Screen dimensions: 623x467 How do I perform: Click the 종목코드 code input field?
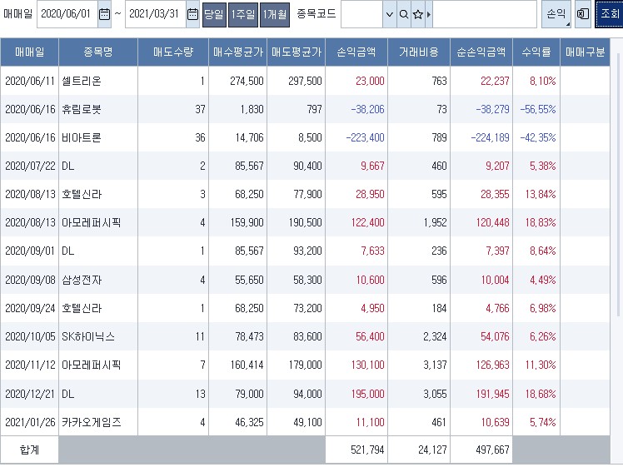click(x=361, y=14)
